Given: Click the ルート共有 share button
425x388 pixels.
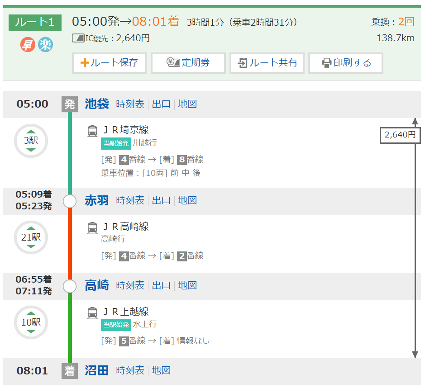Looking at the screenshot, I should (x=267, y=63).
